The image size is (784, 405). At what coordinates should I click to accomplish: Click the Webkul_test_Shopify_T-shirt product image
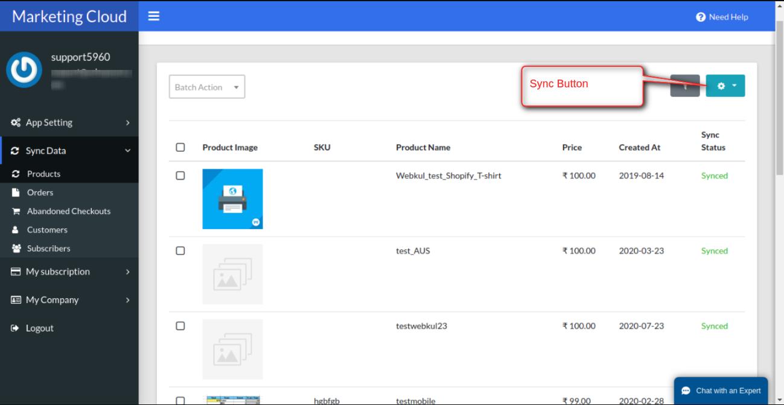coord(232,199)
